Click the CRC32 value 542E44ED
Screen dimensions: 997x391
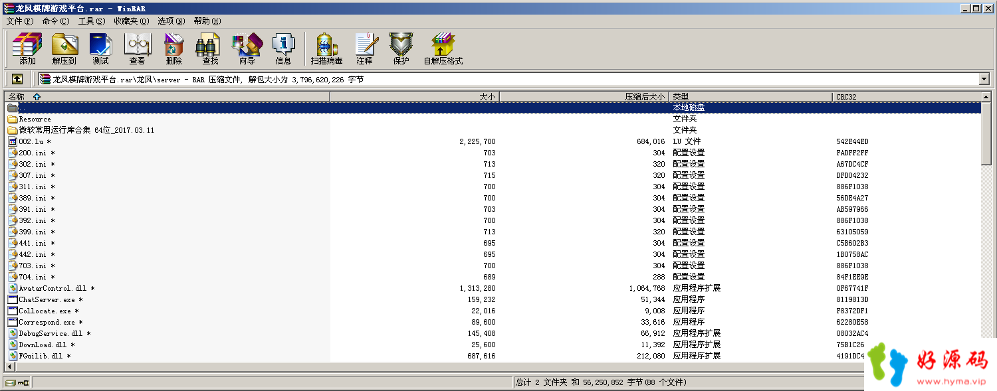[x=852, y=141]
